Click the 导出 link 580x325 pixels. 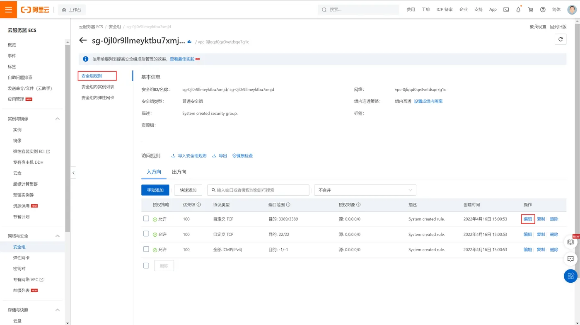(x=220, y=156)
